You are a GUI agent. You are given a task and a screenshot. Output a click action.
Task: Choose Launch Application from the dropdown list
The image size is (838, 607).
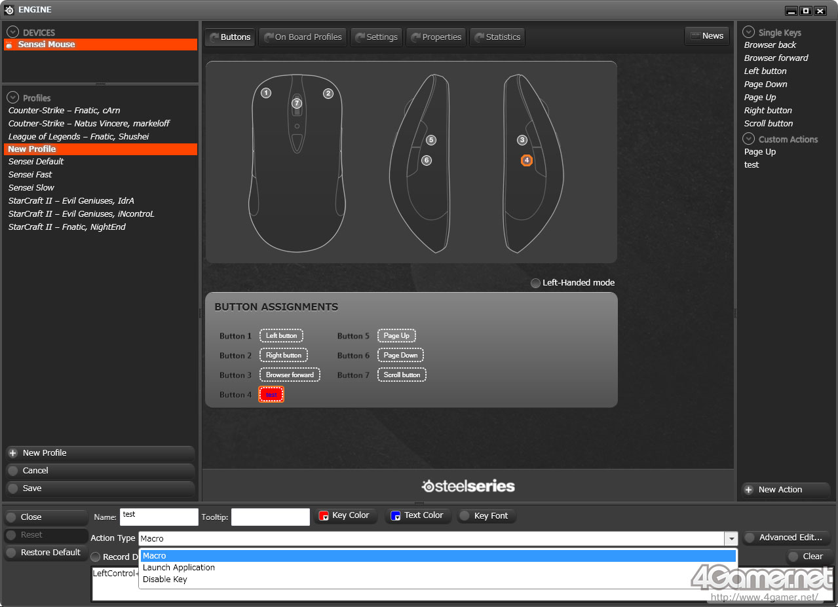[x=438, y=568]
